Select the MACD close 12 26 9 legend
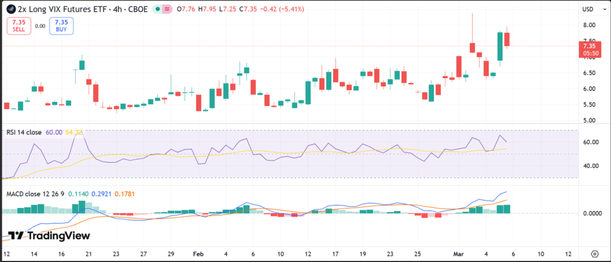This screenshot has width=611, height=262. (34, 194)
